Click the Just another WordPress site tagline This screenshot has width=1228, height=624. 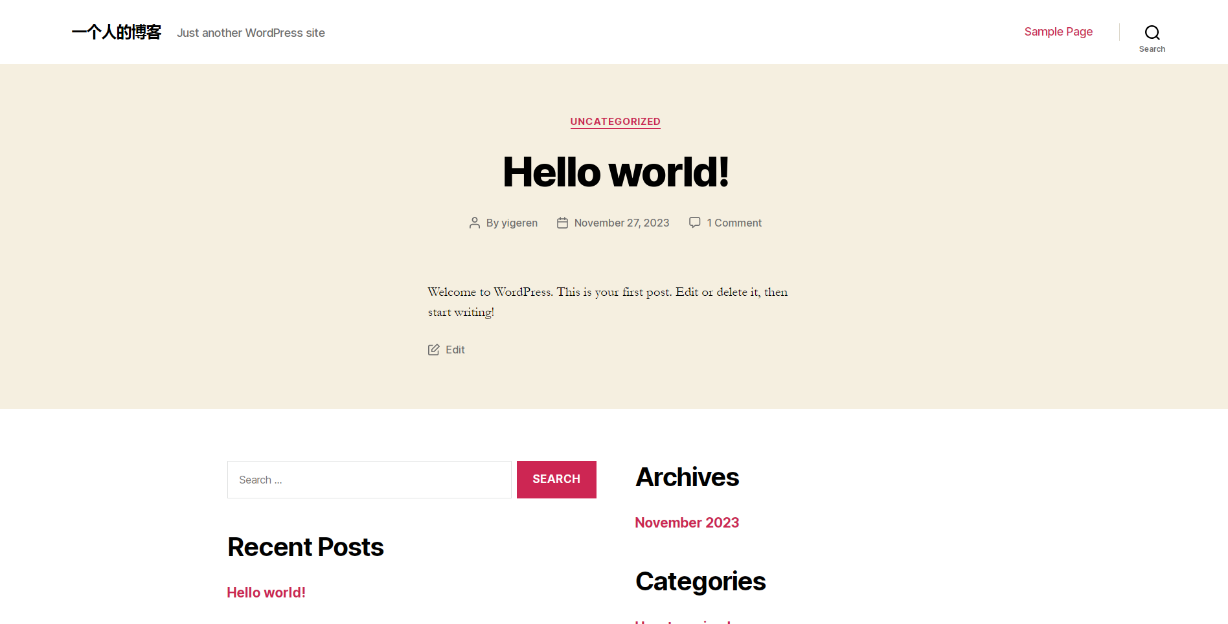point(251,33)
